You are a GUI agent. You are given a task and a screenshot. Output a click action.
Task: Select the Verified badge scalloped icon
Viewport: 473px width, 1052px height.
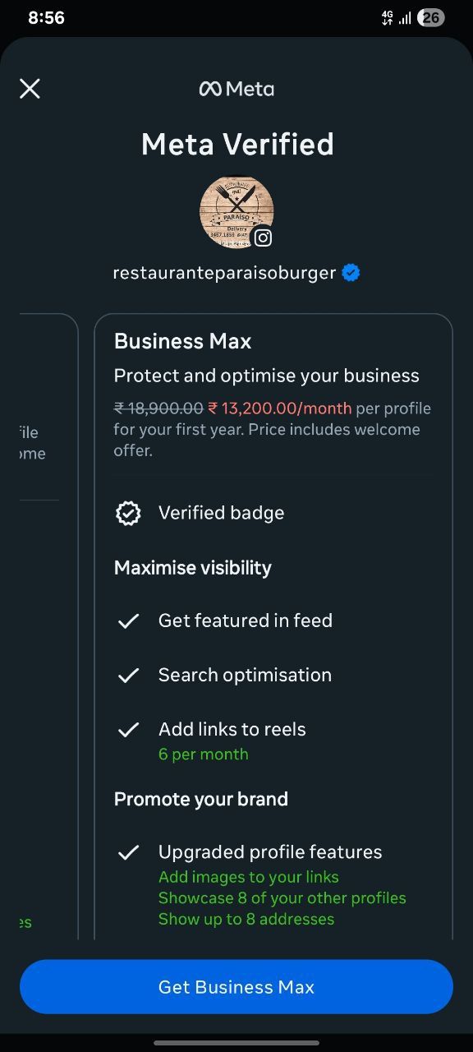pos(128,513)
